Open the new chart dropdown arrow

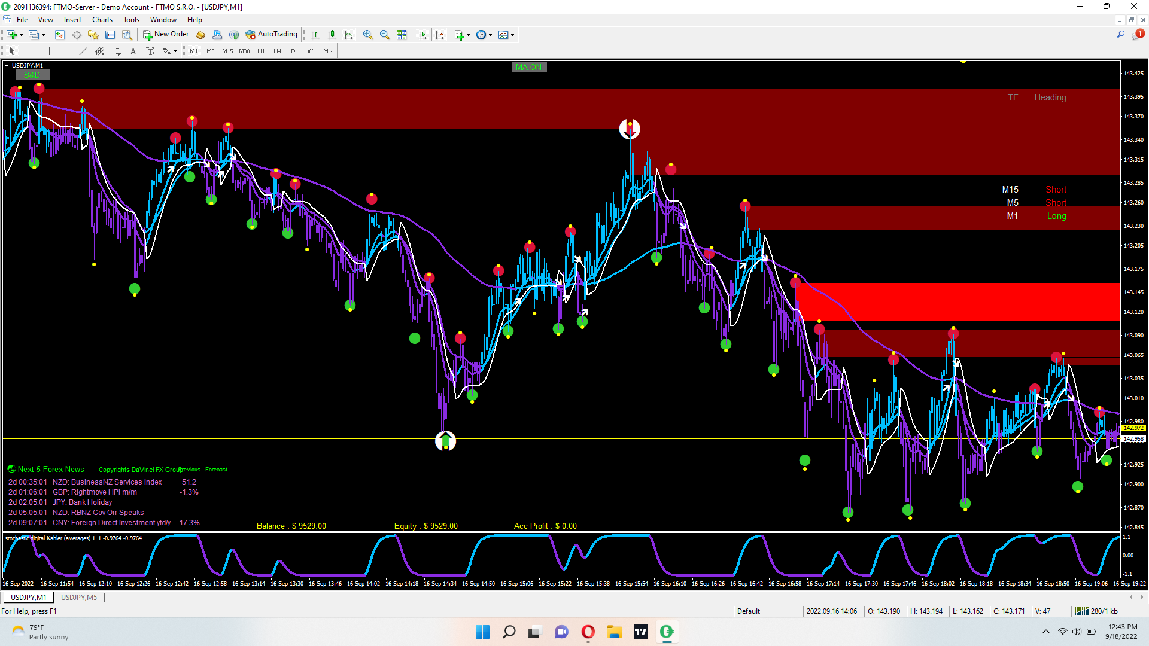tap(21, 35)
